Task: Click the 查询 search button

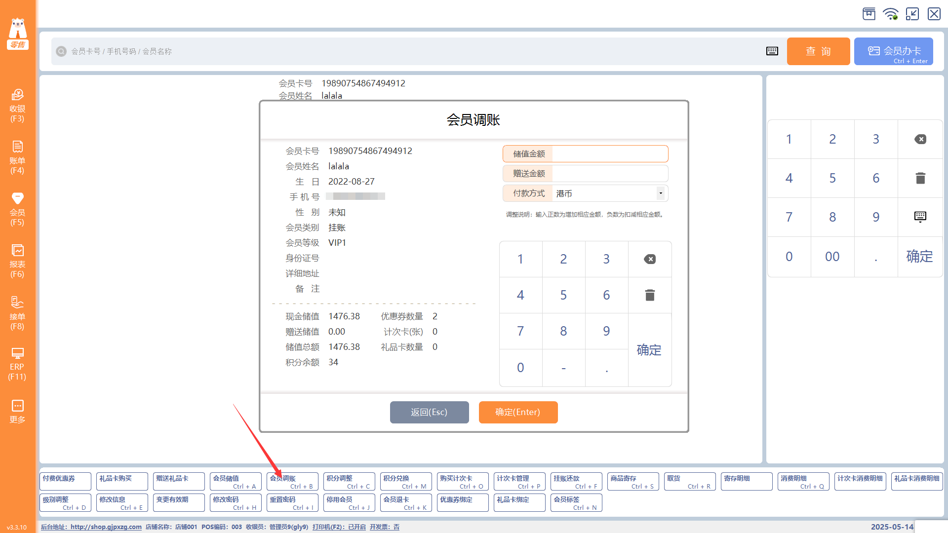Action: [x=818, y=51]
